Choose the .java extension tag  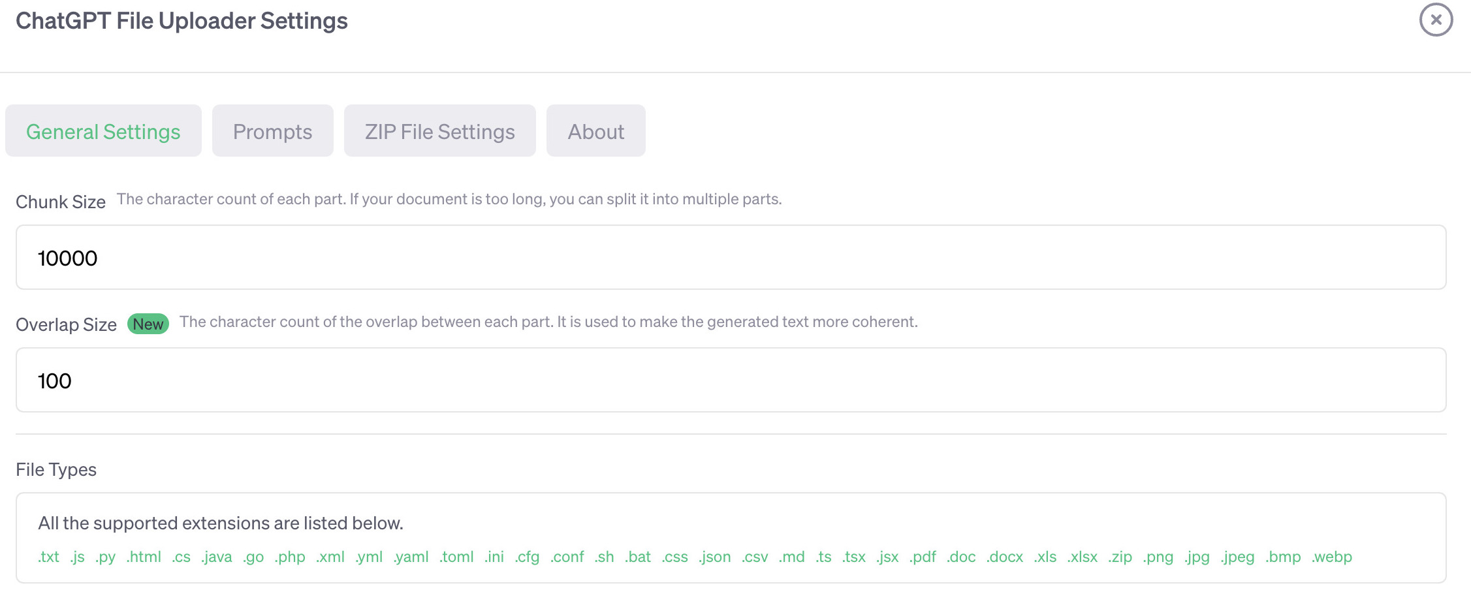tap(217, 557)
